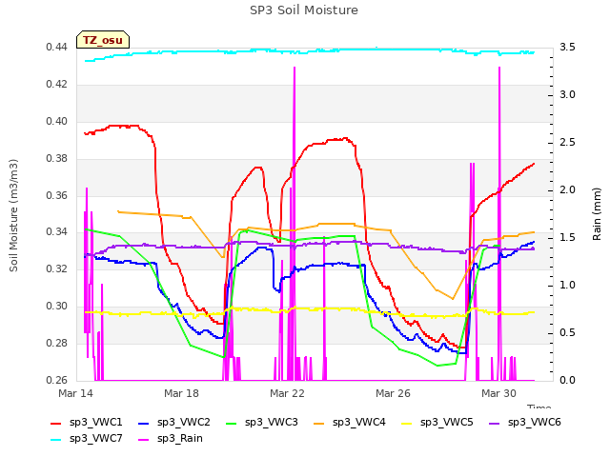Click the 1.0 rain axis value
Viewport: 610px width, 457px height.
(x=567, y=286)
